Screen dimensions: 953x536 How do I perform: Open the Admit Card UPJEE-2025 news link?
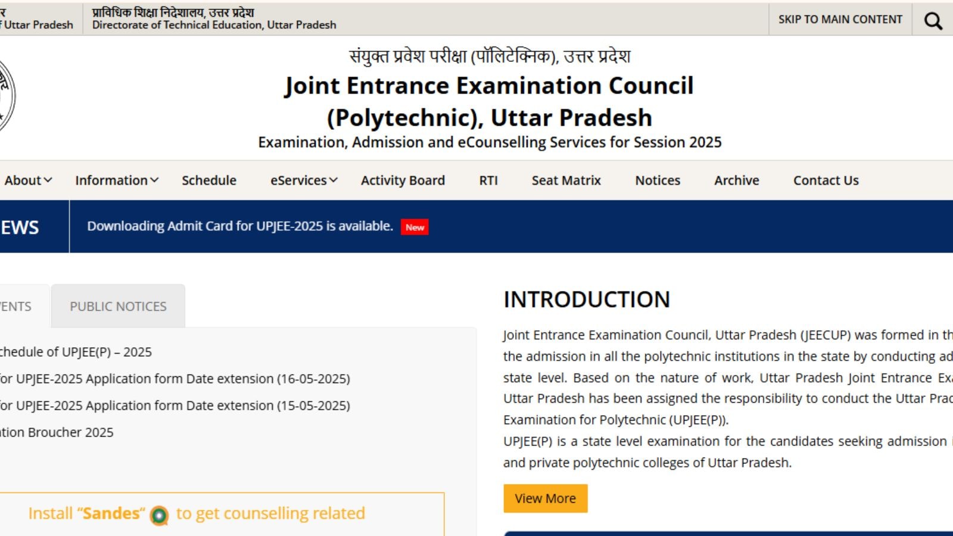pos(240,226)
